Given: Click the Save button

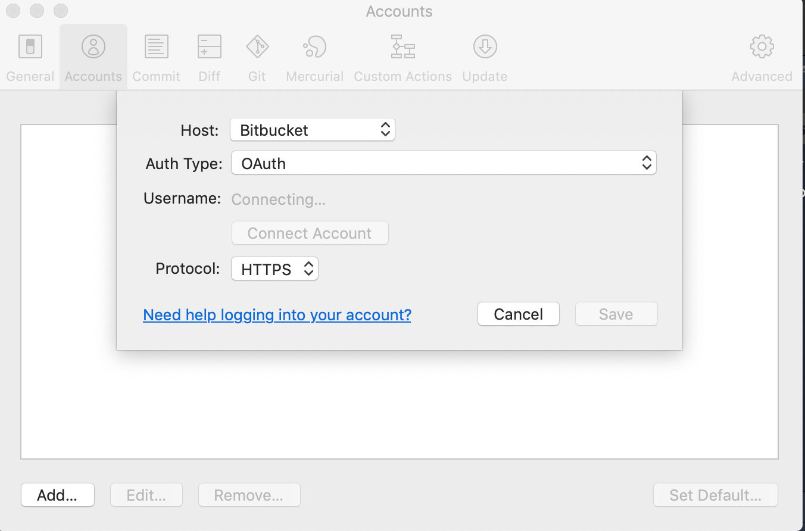Looking at the screenshot, I should coord(616,314).
